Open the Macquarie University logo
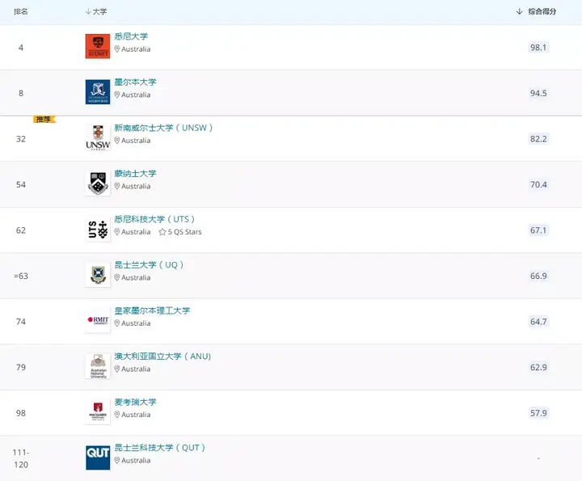Image resolution: width=582 pixels, height=481 pixels. pos(98,411)
